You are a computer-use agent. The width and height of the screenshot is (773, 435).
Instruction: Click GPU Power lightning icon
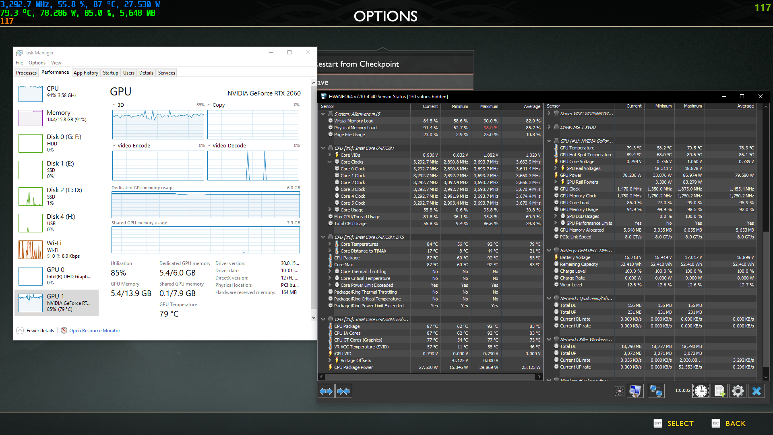556,175
